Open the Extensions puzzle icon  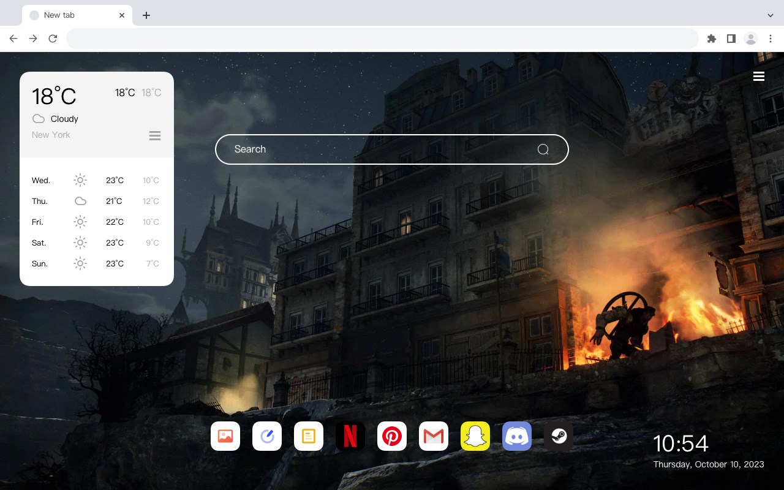(x=711, y=39)
